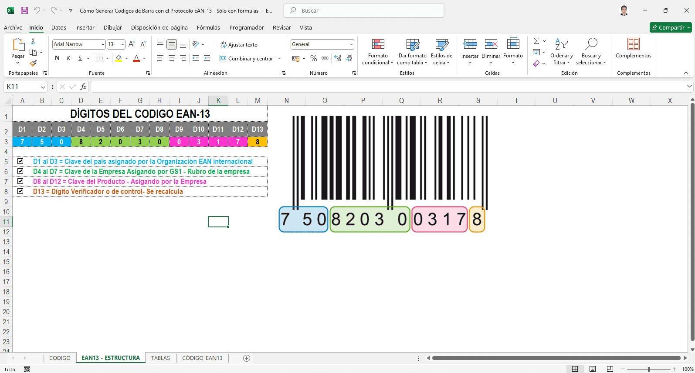
Task: Click the Save icon in title bar
Action: (x=24, y=10)
